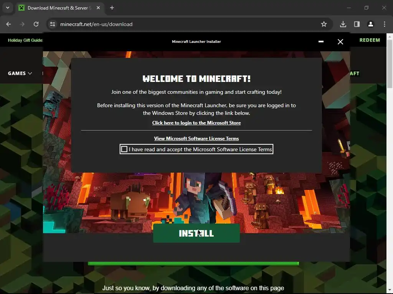393x294 pixels.
Task: Click the REDEEM link in the site header
Action: pyautogui.click(x=370, y=40)
